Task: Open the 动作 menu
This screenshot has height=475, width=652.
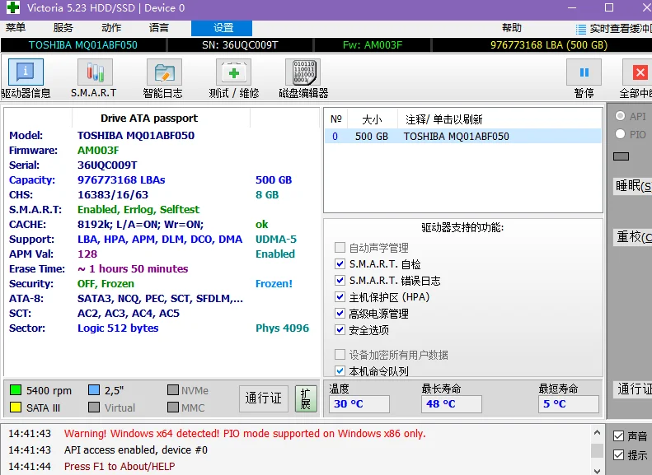Action: click(x=111, y=28)
